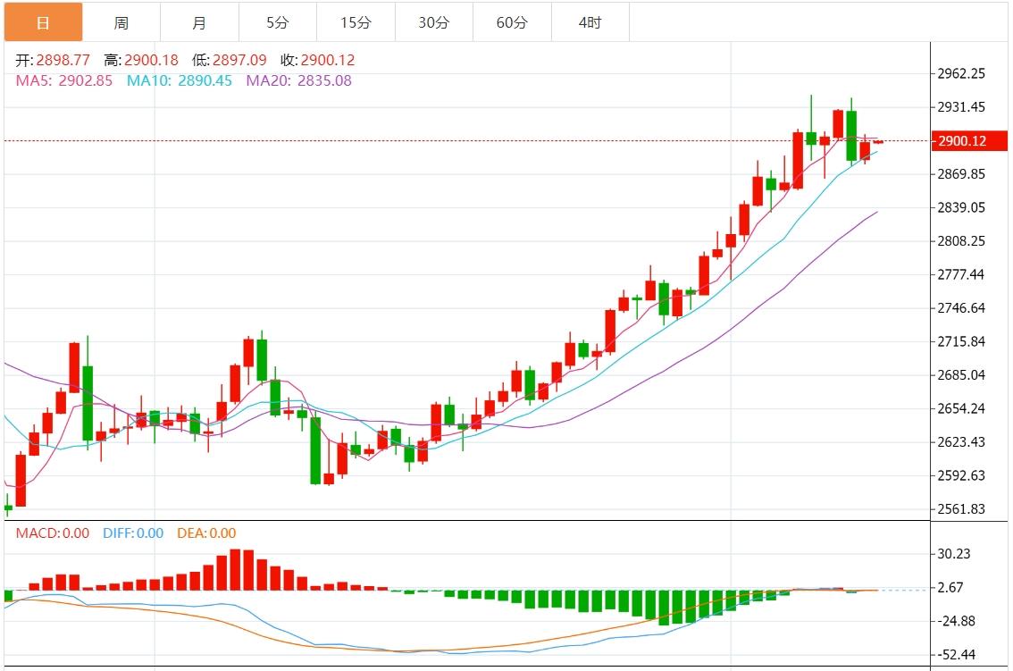Open the 15分 interval tab
The height and width of the screenshot is (671, 1013).
tap(356, 22)
